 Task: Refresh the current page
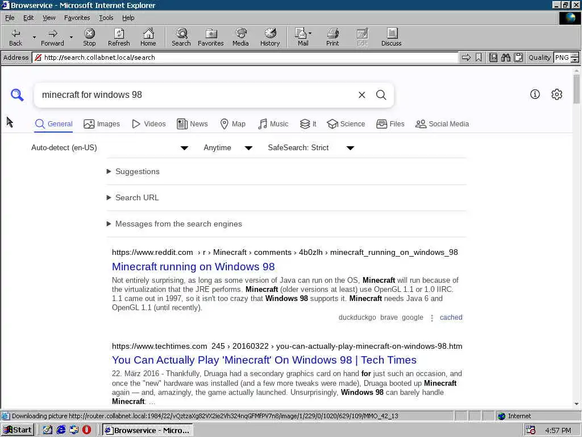click(x=119, y=37)
